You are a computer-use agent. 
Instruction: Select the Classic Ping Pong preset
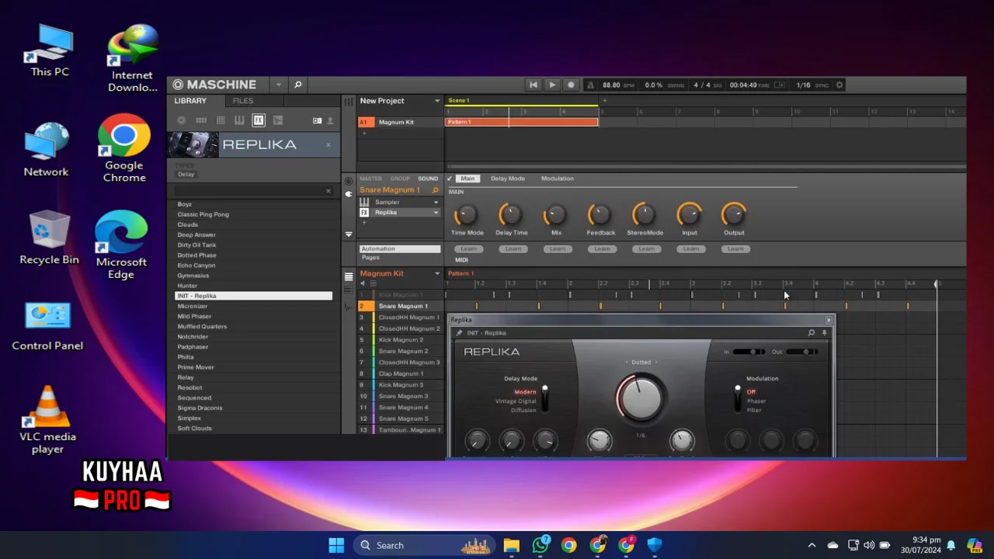203,214
